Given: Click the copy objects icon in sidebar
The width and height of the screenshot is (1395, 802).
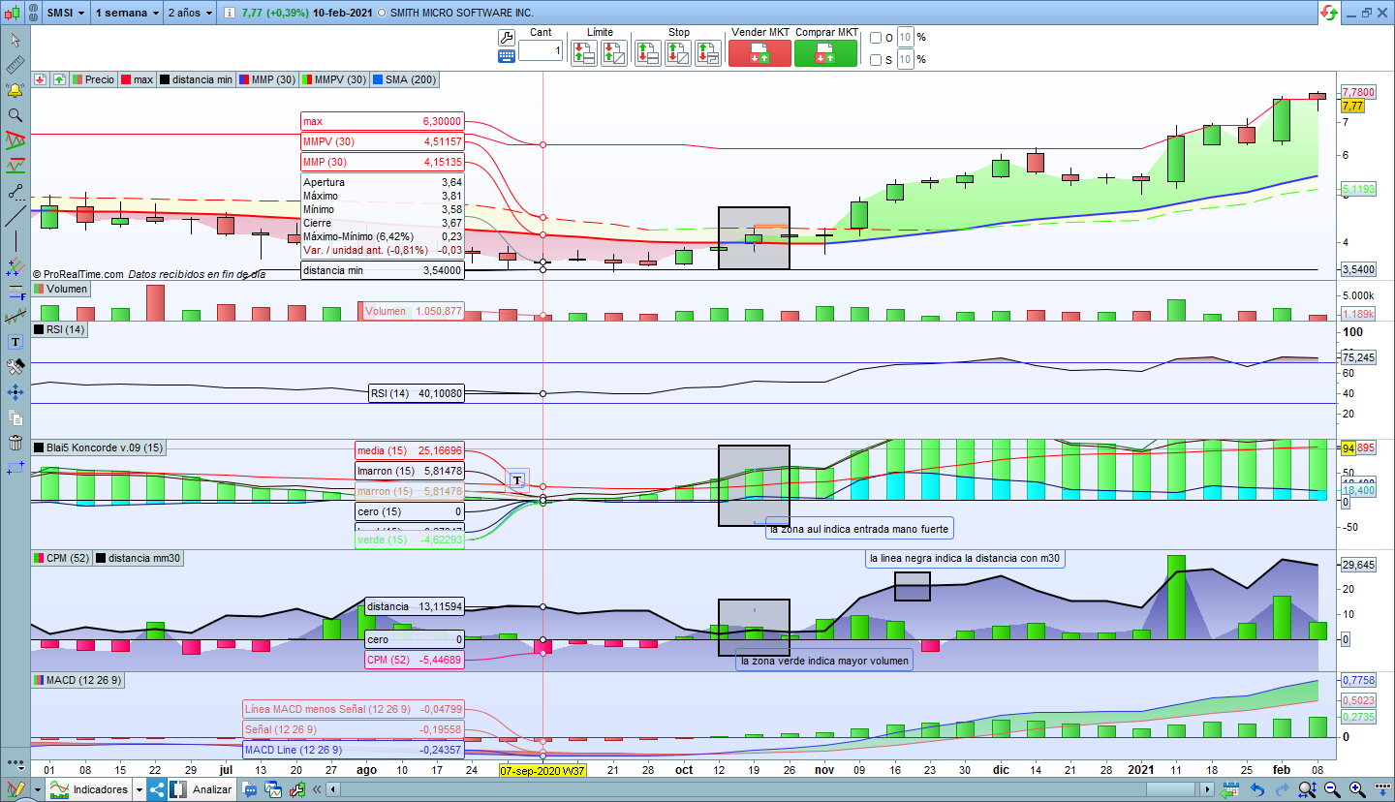Looking at the screenshot, I should (x=15, y=417).
